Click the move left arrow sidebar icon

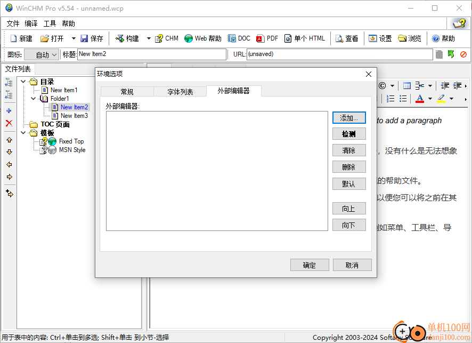[x=10, y=165]
